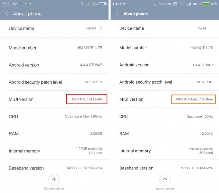Tap Baseband version row on right phone

[165, 168]
